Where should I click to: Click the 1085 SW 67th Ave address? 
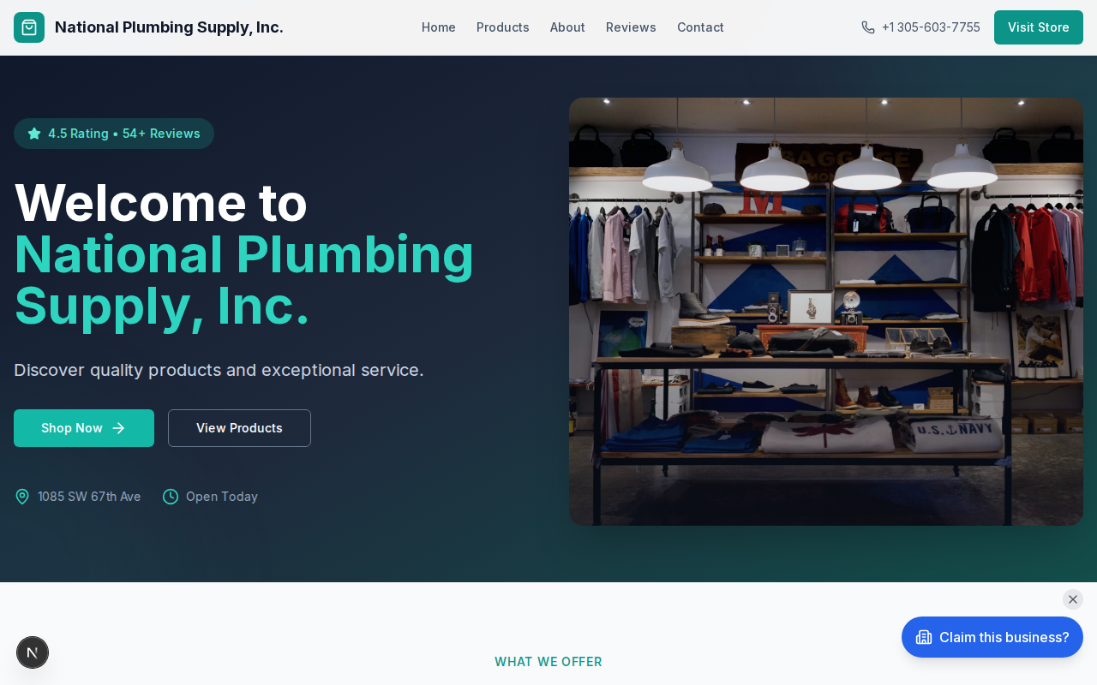(89, 497)
